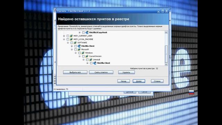Select the Uninstall label
The height and width of the screenshot is (125, 222).
click(96, 60)
